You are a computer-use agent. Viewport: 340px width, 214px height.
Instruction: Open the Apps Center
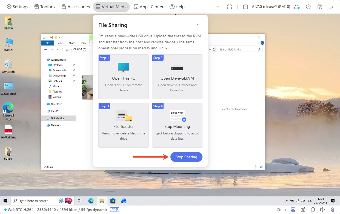click(x=148, y=7)
